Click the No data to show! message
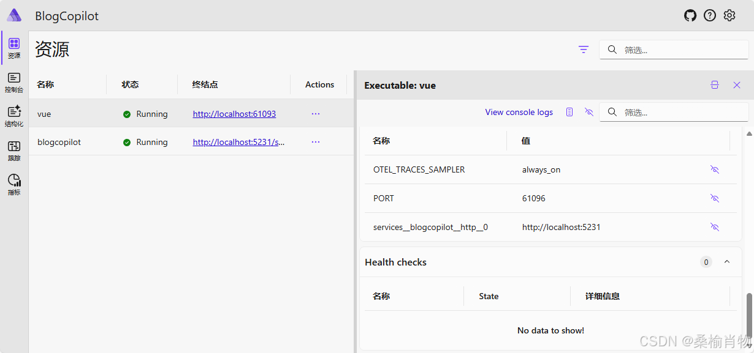Image resolution: width=754 pixels, height=353 pixels. 550,330
